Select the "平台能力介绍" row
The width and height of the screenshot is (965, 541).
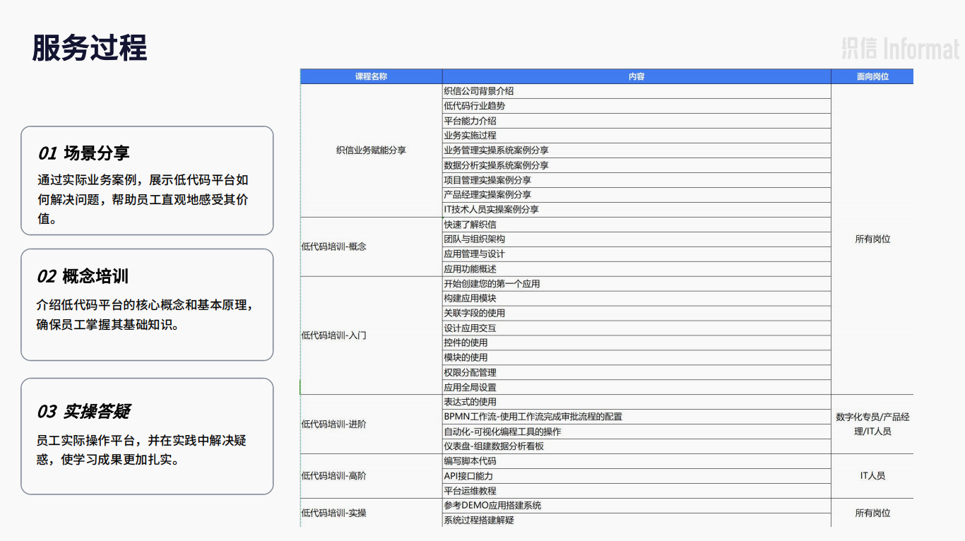click(637, 121)
